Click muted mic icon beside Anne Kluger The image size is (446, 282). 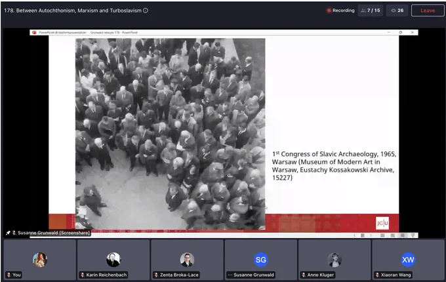[x=304, y=275]
